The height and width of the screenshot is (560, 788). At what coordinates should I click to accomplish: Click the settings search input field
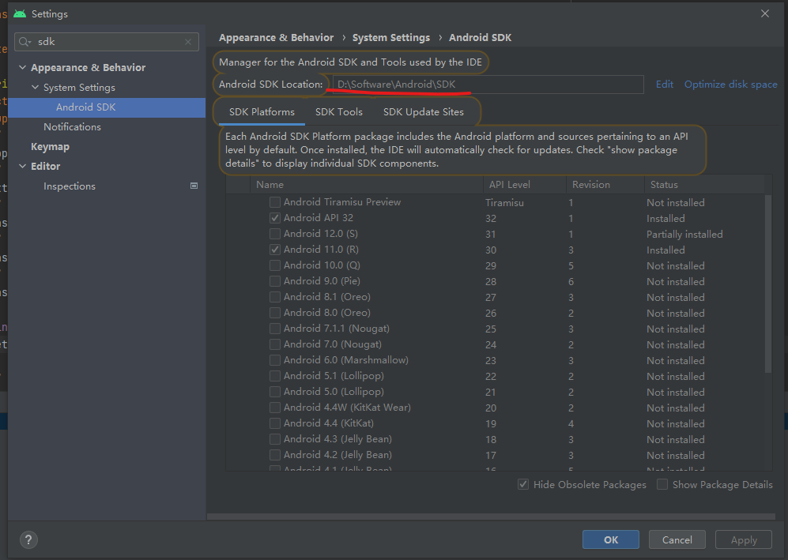[107, 42]
